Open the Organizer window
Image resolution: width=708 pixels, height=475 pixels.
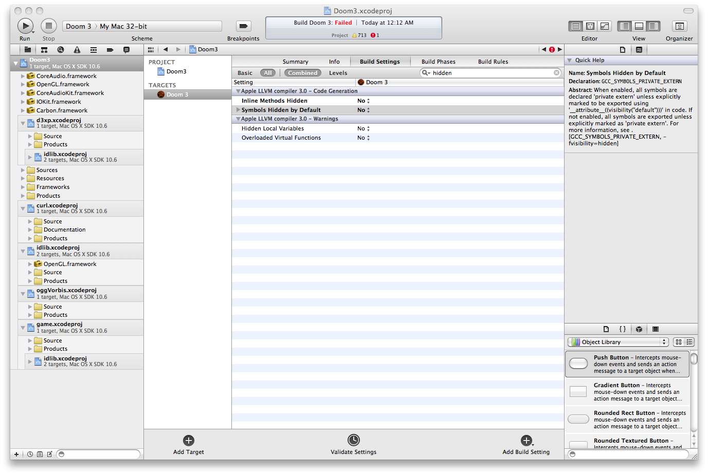679,26
